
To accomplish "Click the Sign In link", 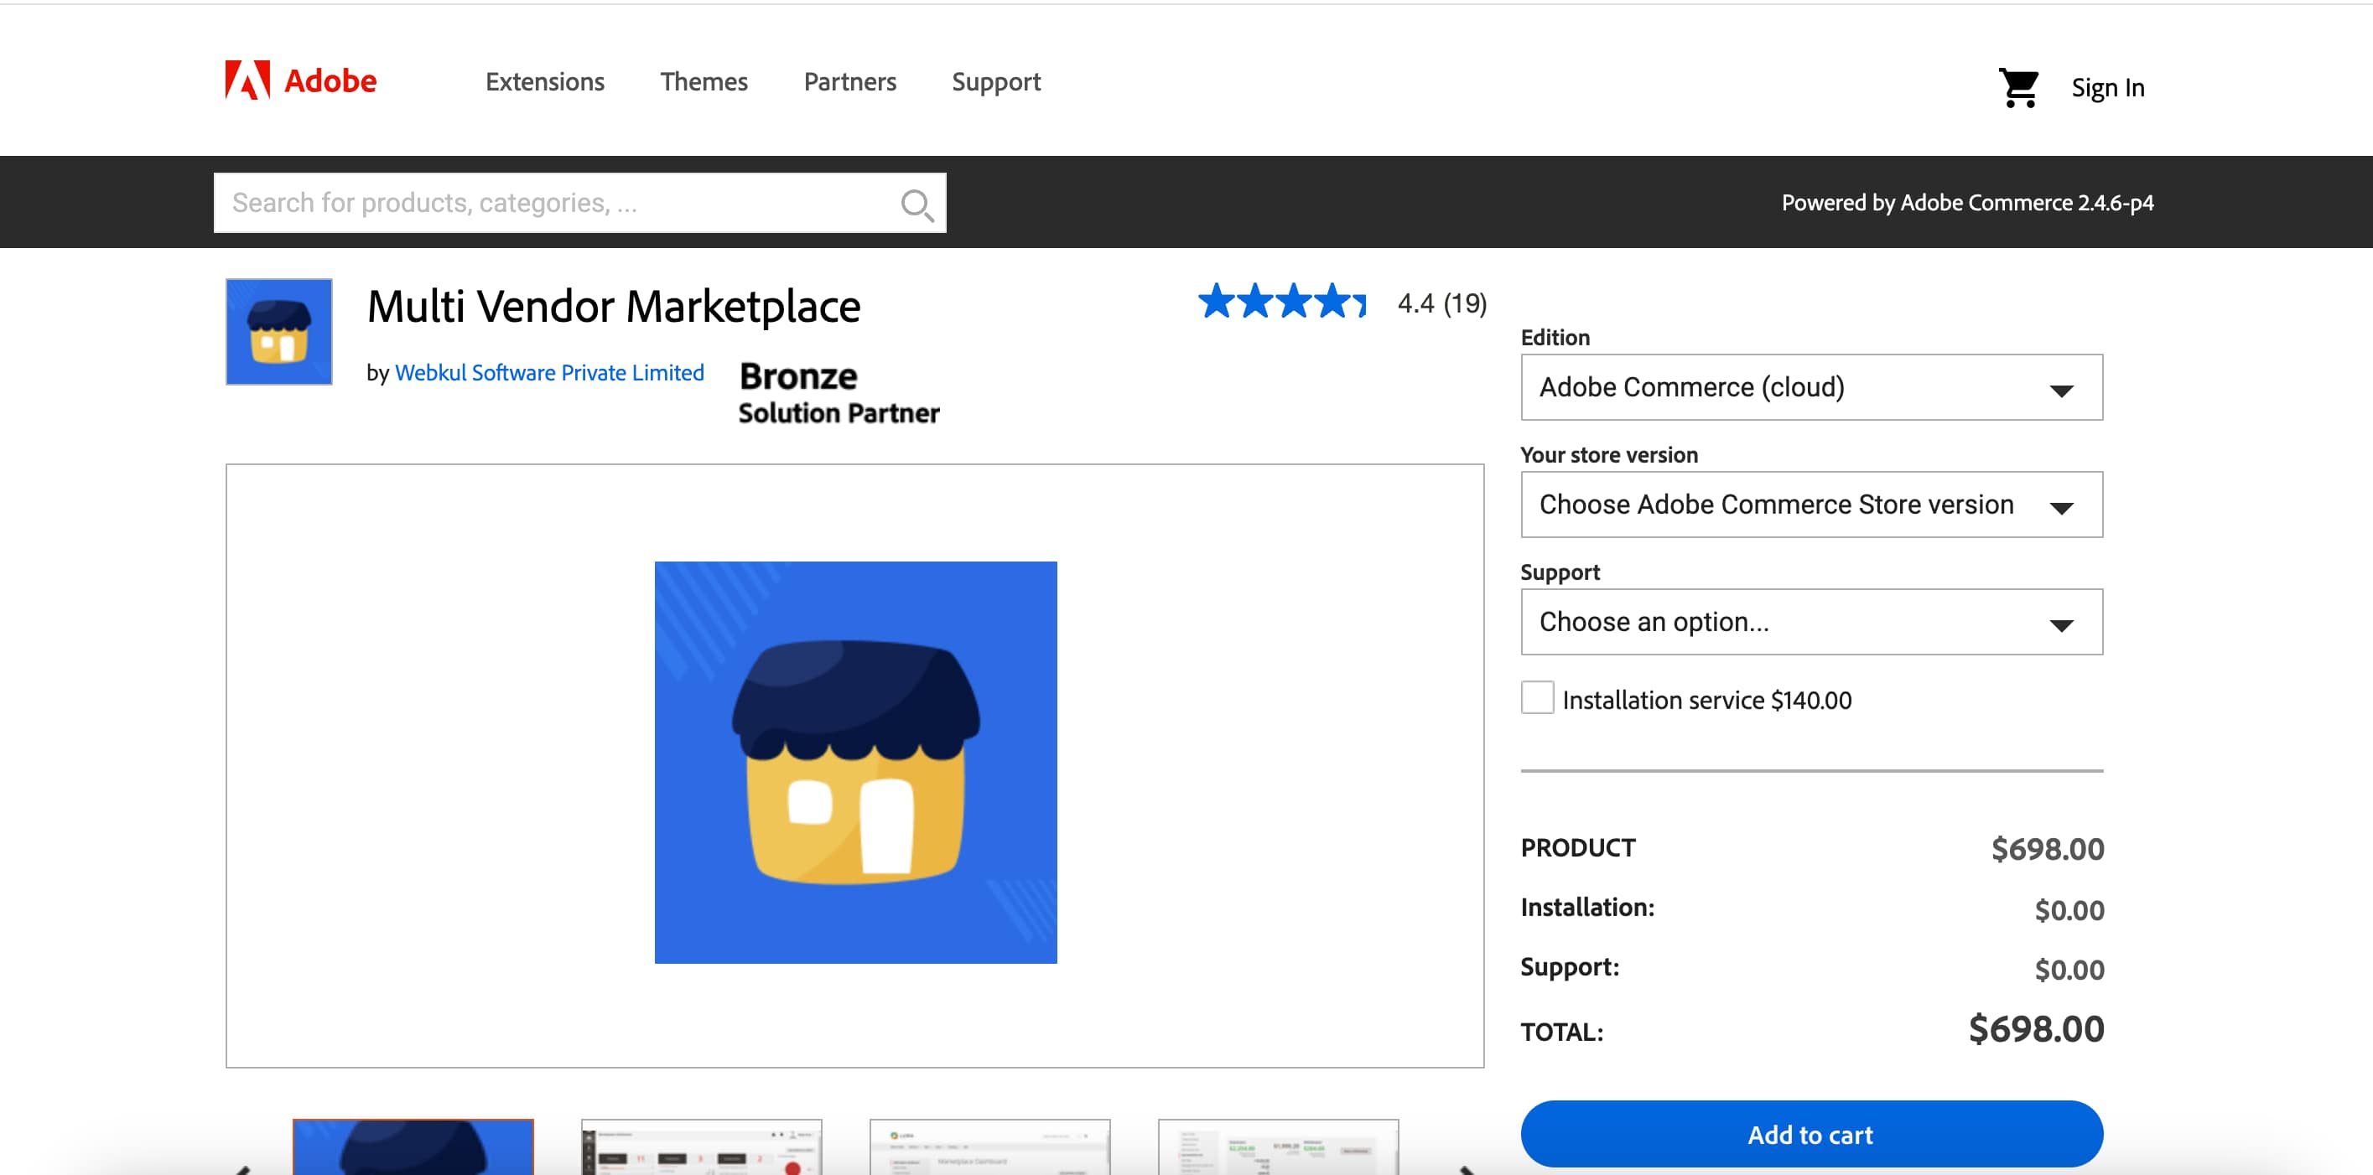I will (2108, 86).
